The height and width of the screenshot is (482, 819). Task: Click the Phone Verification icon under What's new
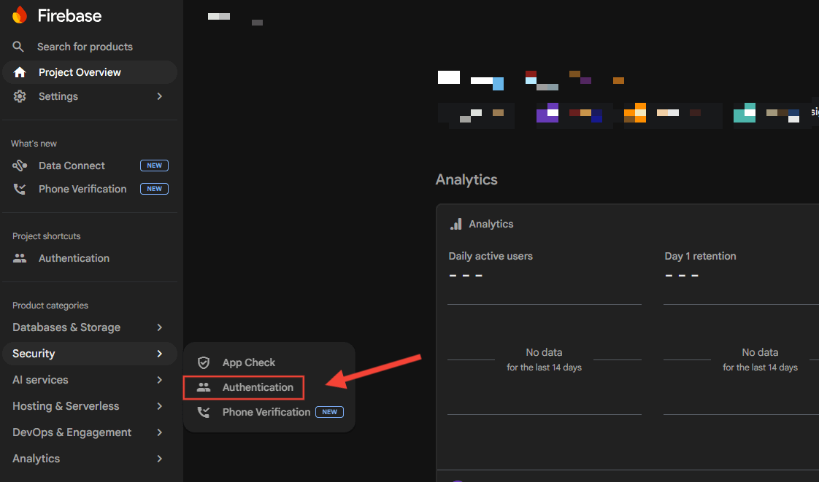point(20,189)
